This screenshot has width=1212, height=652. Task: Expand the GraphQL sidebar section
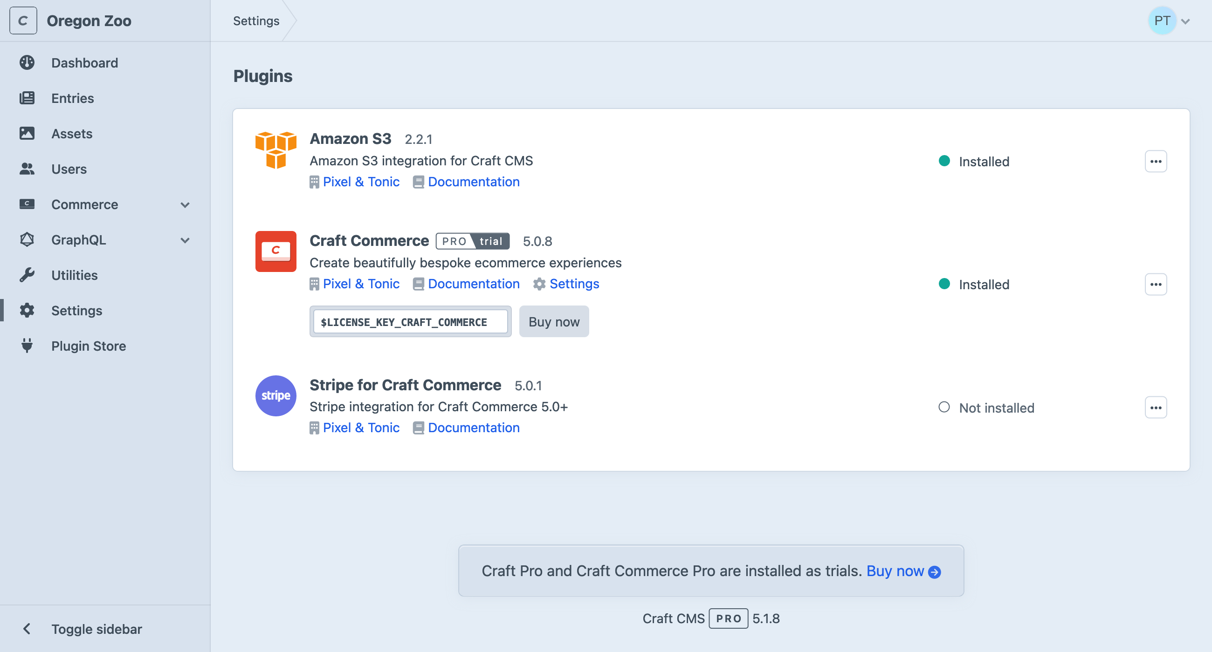point(186,240)
